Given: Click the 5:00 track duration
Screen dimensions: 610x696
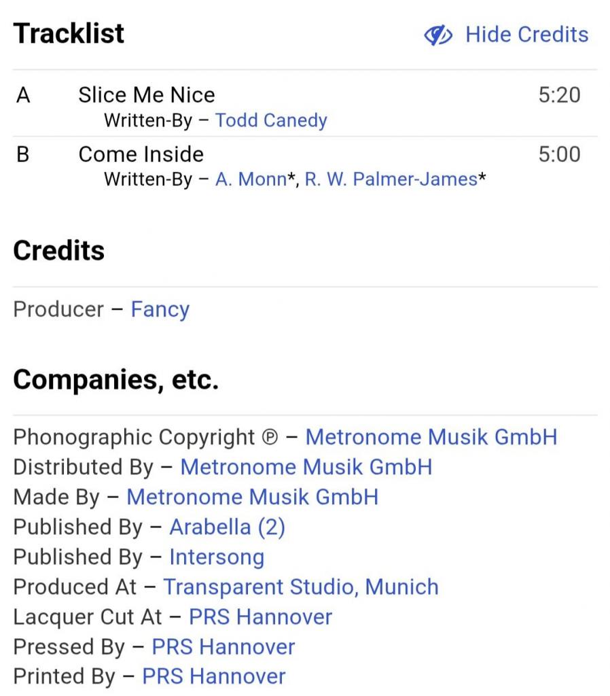Looking at the screenshot, I should click(559, 154).
